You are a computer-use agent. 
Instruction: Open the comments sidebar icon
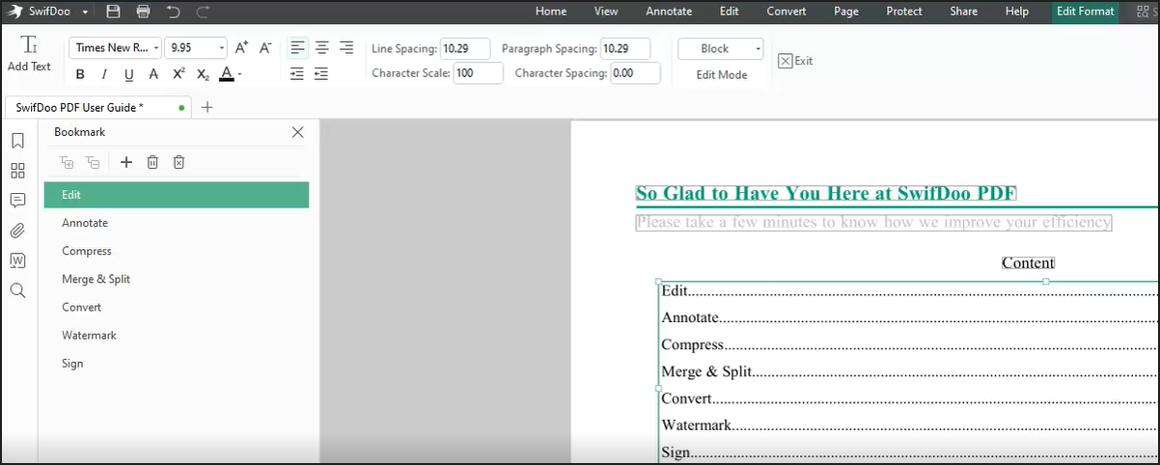point(17,201)
